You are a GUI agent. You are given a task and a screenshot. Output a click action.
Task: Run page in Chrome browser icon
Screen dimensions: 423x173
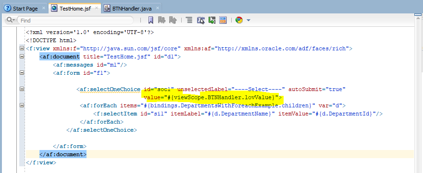coord(239,20)
